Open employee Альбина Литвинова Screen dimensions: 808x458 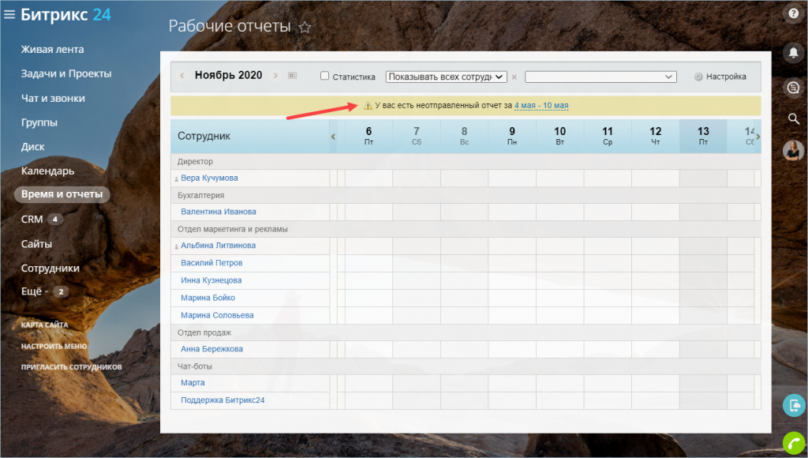click(x=218, y=246)
